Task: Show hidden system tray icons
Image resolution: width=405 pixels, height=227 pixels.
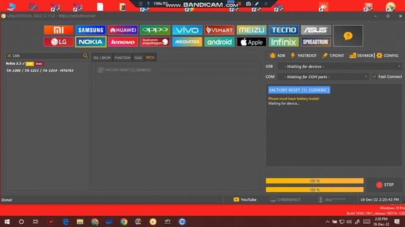Action: (x=328, y=221)
